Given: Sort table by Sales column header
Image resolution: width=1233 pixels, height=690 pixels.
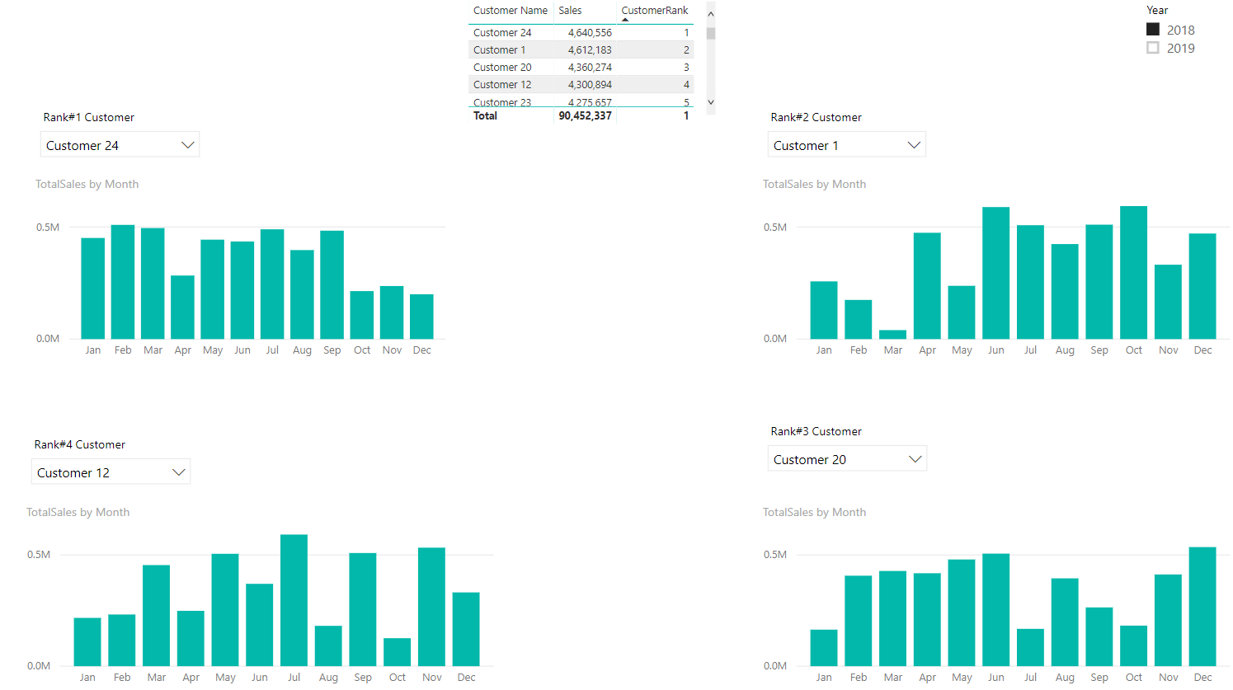Looking at the screenshot, I should (x=570, y=11).
